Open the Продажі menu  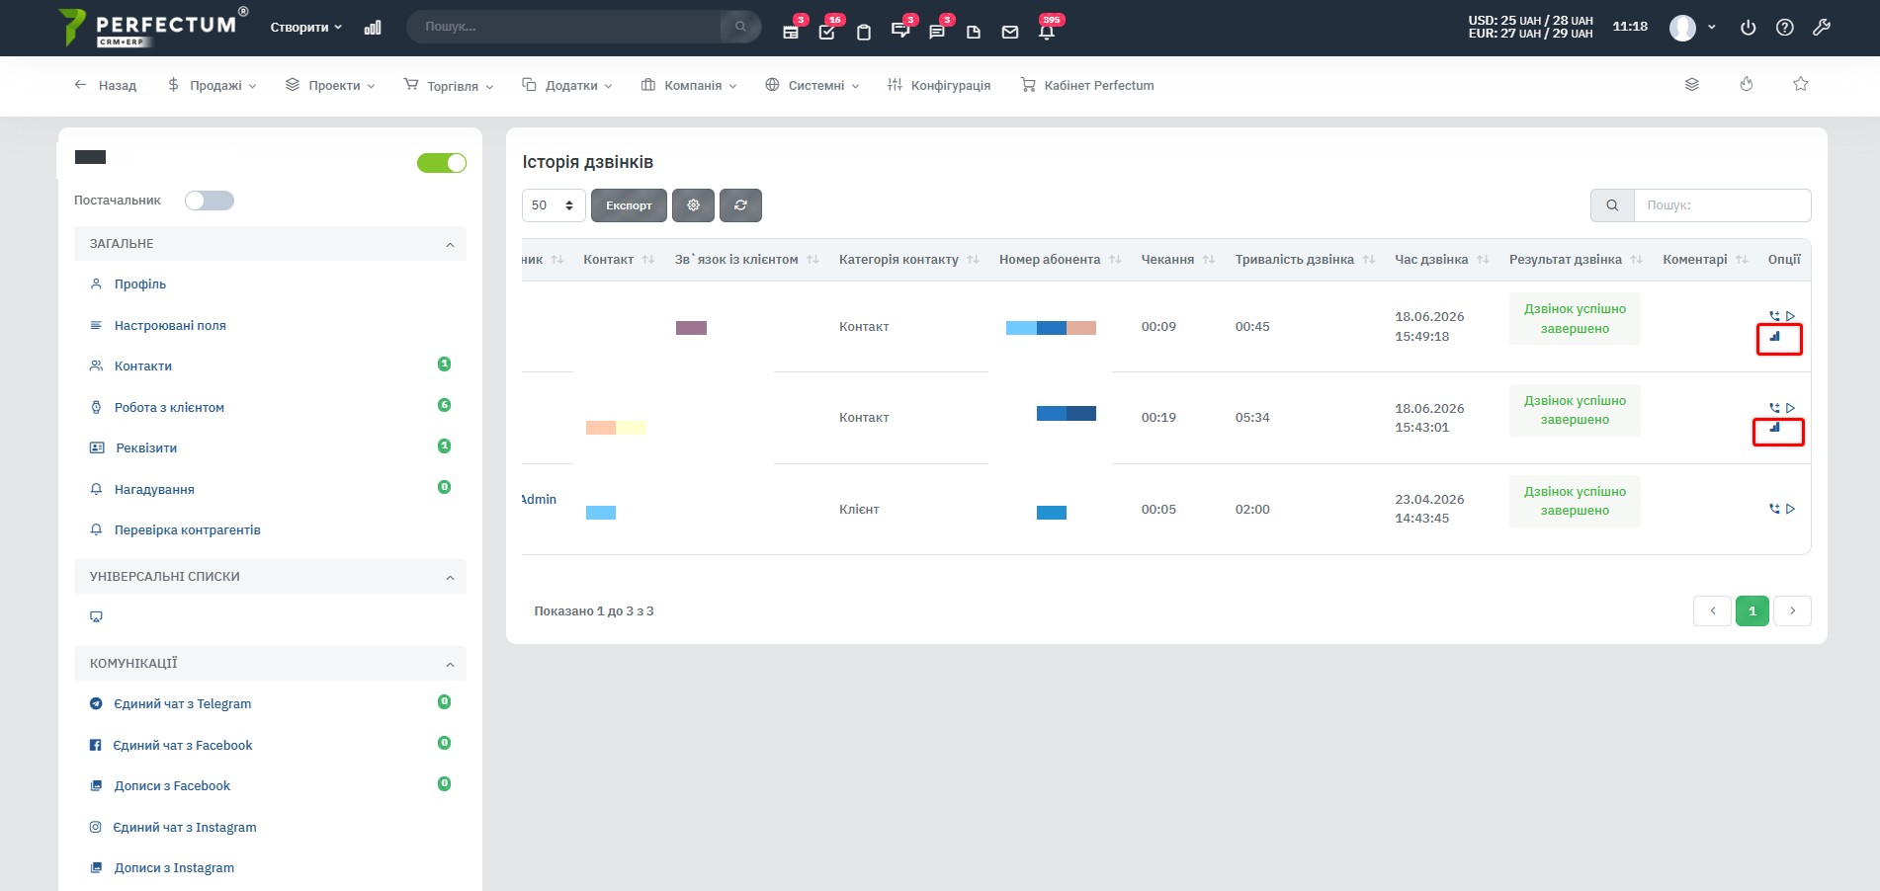[213, 86]
